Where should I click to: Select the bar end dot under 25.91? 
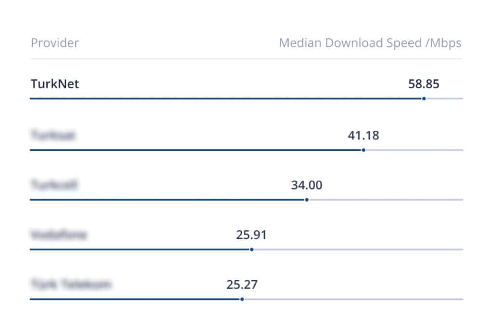coord(251,249)
